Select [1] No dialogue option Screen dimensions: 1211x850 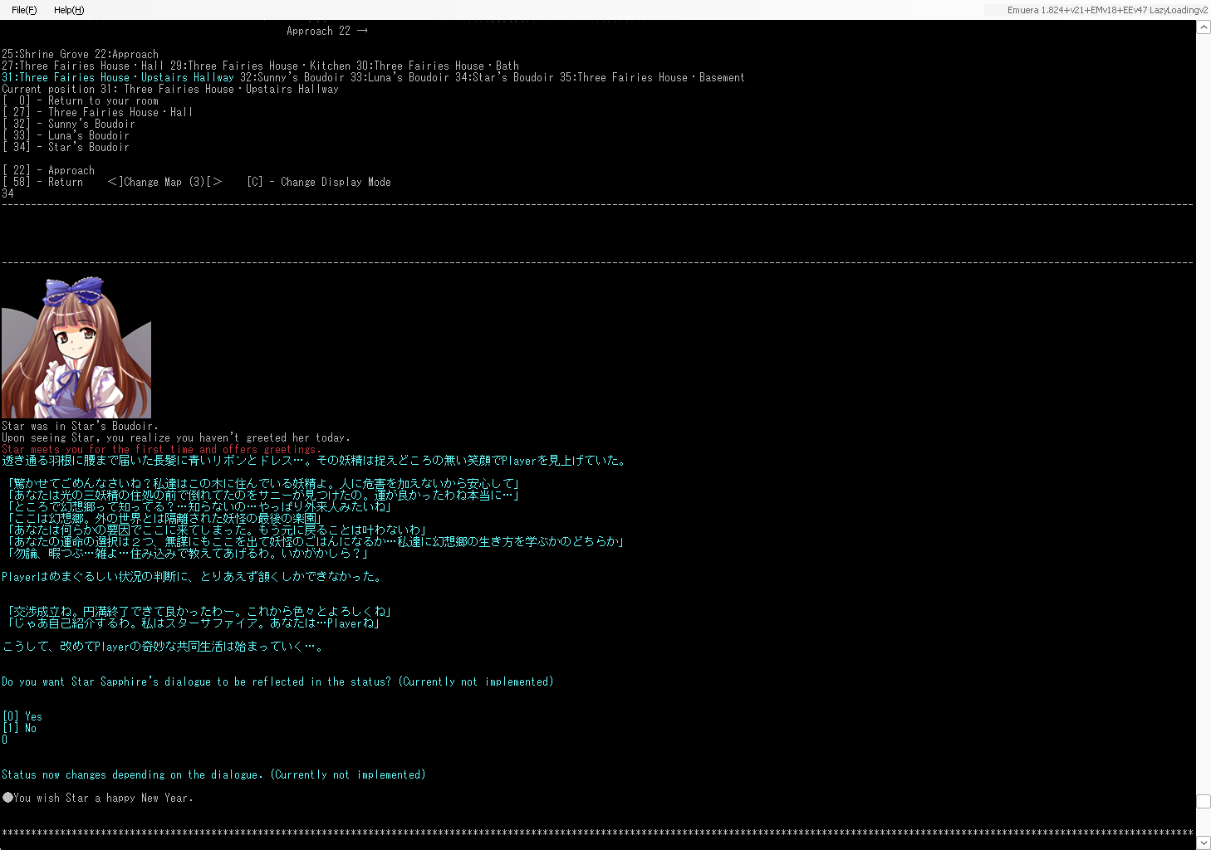[x=20, y=728]
